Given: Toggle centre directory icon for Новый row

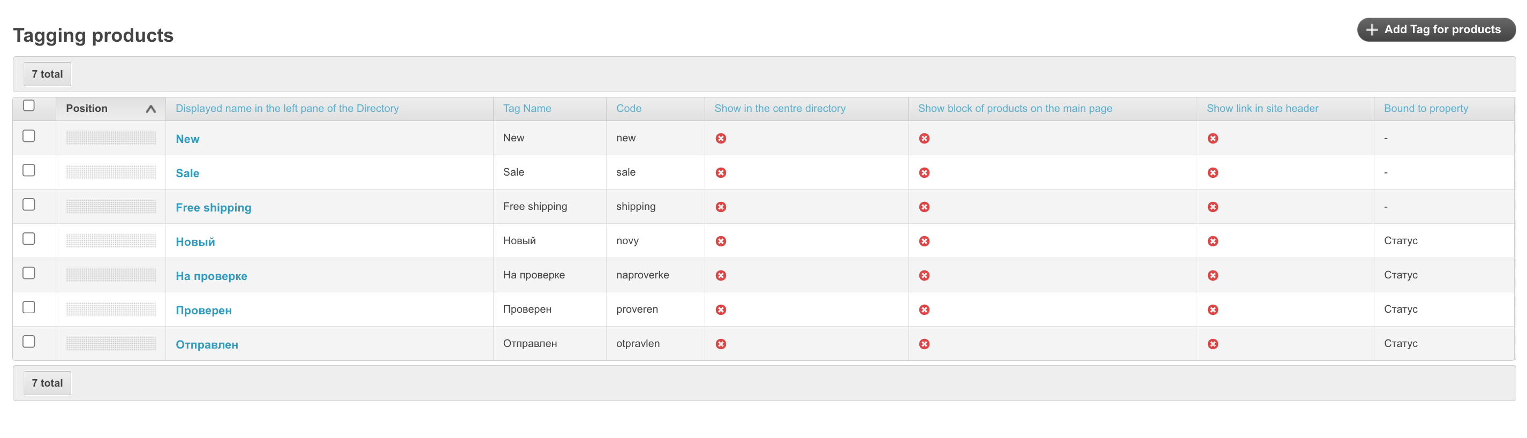Looking at the screenshot, I should pos(720,241).
